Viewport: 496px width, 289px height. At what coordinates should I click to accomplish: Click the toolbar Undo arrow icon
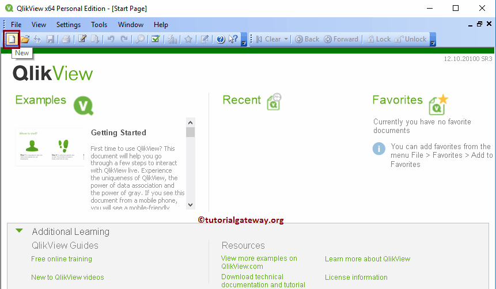coord(111,39)
